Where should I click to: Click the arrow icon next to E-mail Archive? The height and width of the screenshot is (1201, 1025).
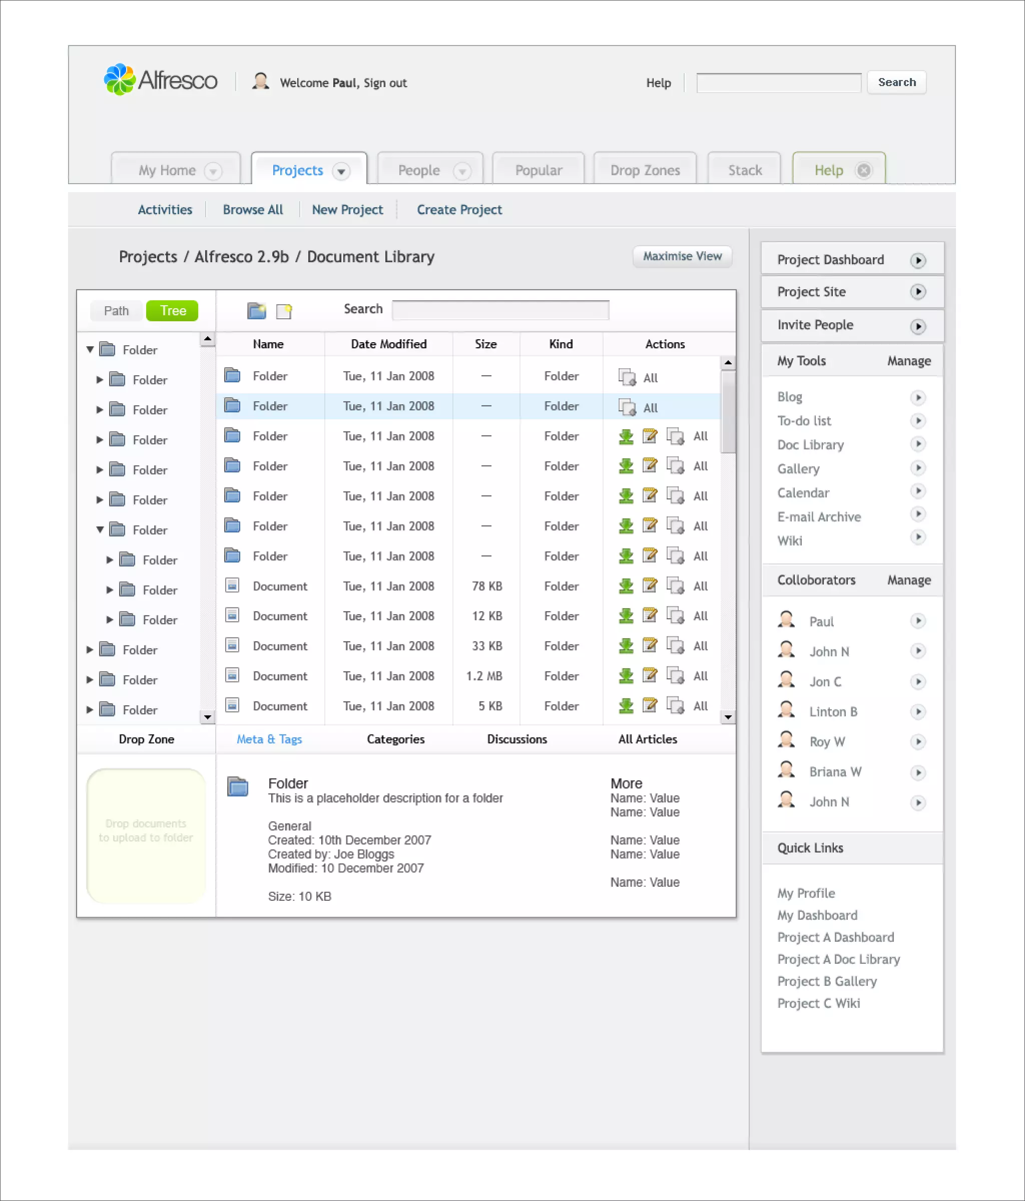[x=918, y=514]
